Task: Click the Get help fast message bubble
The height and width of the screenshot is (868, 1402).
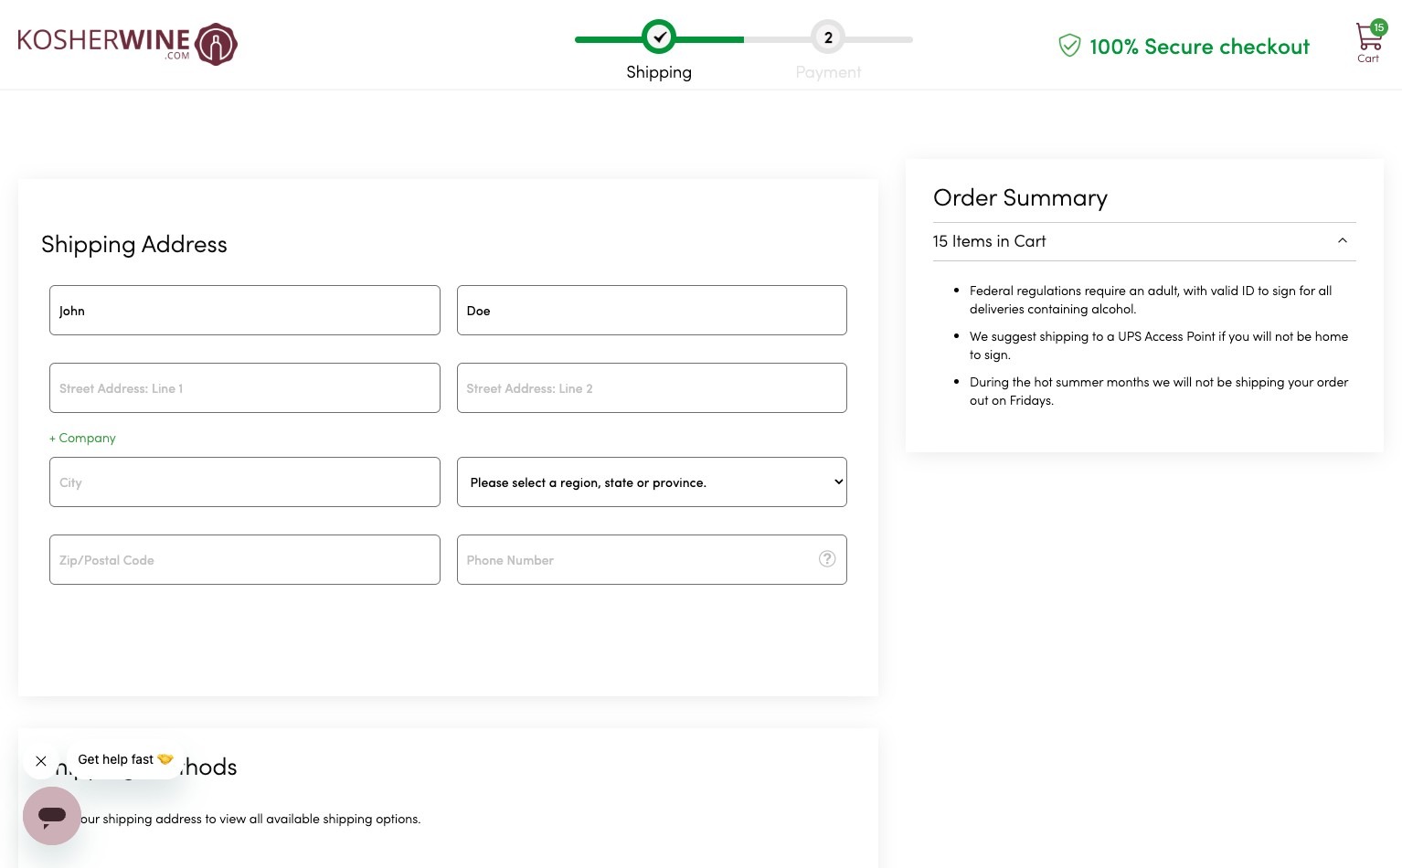Action: click(125, 759)
